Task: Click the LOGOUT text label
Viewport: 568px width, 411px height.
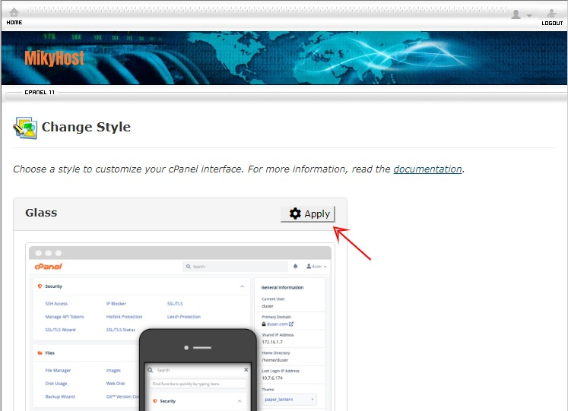Action: (552, 23)
